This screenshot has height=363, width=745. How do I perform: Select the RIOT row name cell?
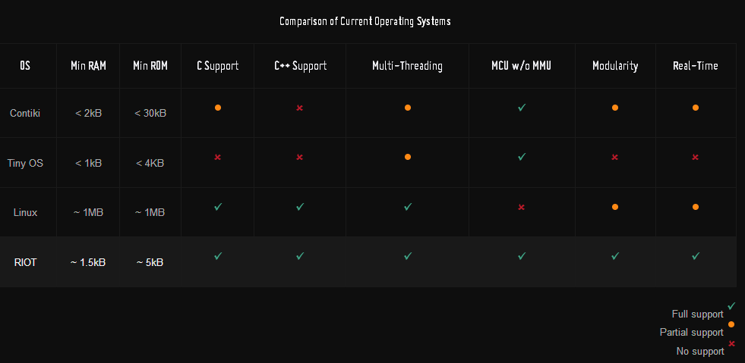point(25,262)
